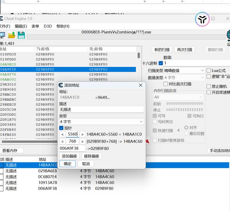Click the red arrow add-address icon
This screenshot has width=230, height=212.
click(148, 141)
